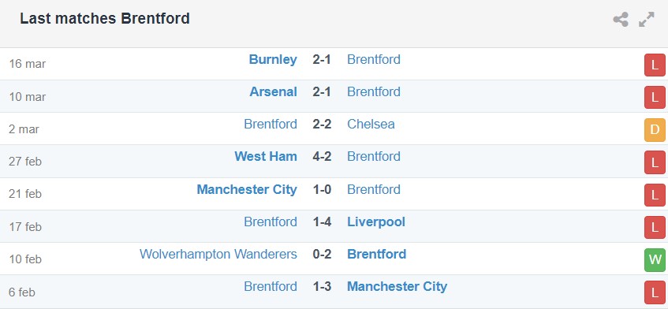
Task: Click the L badge on the Arsenal row
Action: point(655,98)
